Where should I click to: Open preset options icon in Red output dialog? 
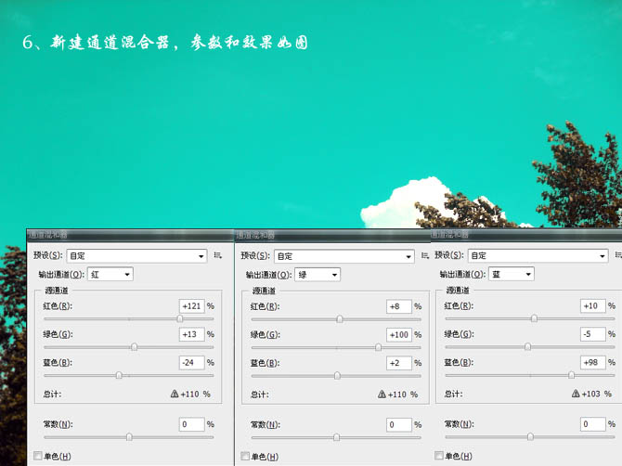(218, 255)
